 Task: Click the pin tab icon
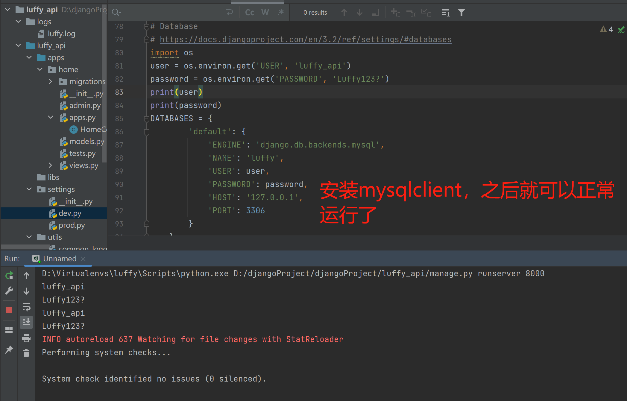click(x=9, y=349)
